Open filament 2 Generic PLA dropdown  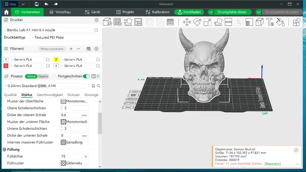click(78, 60)
